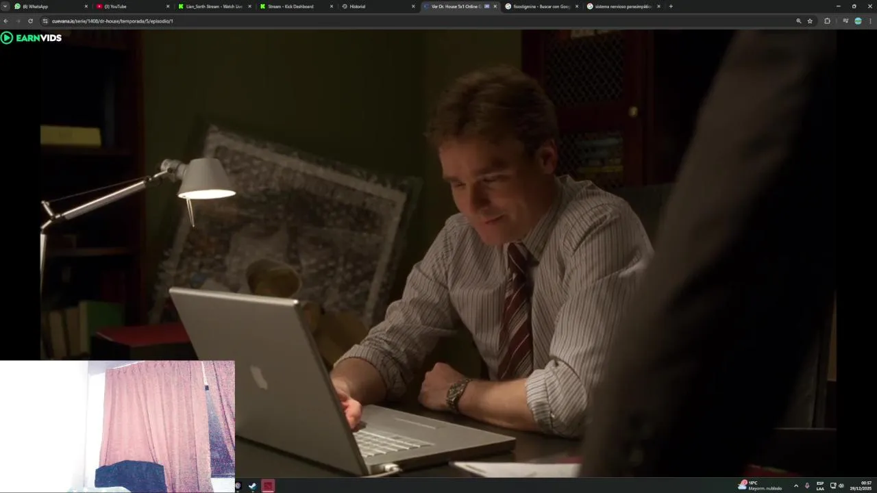Close the YouTube tab
This screenshot has height=493, width=877.
click(x=168, y=6)
